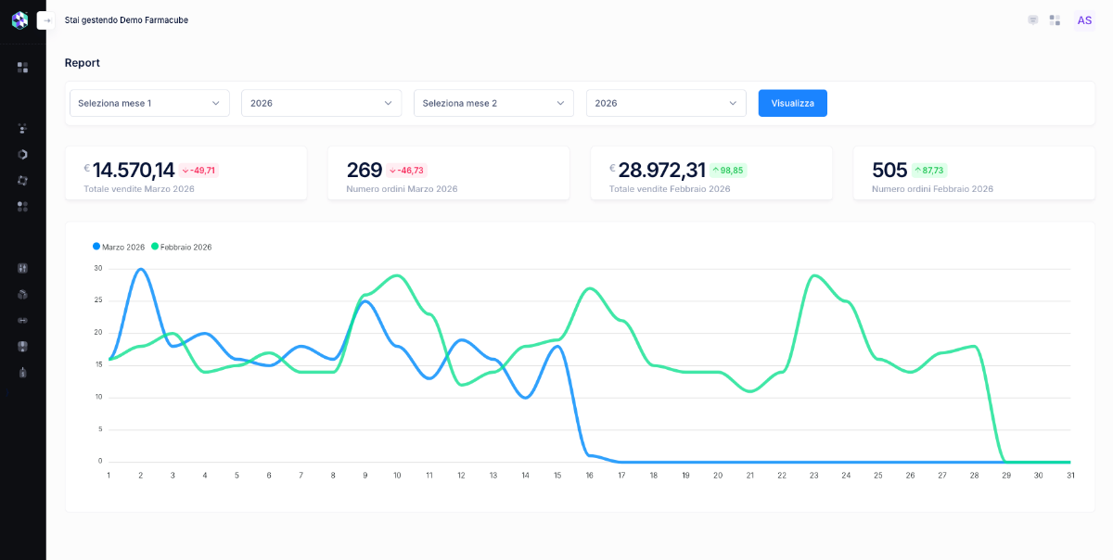Viewport: 1113px width, 560px height.
Task: Open the messages icon in the top bar
Action: tap(1032, 19)
